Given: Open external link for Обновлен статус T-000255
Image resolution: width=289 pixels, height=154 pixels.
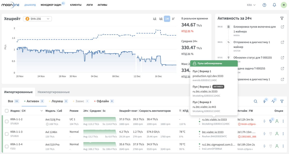Looking at the screenshot, I should point(282,58).
